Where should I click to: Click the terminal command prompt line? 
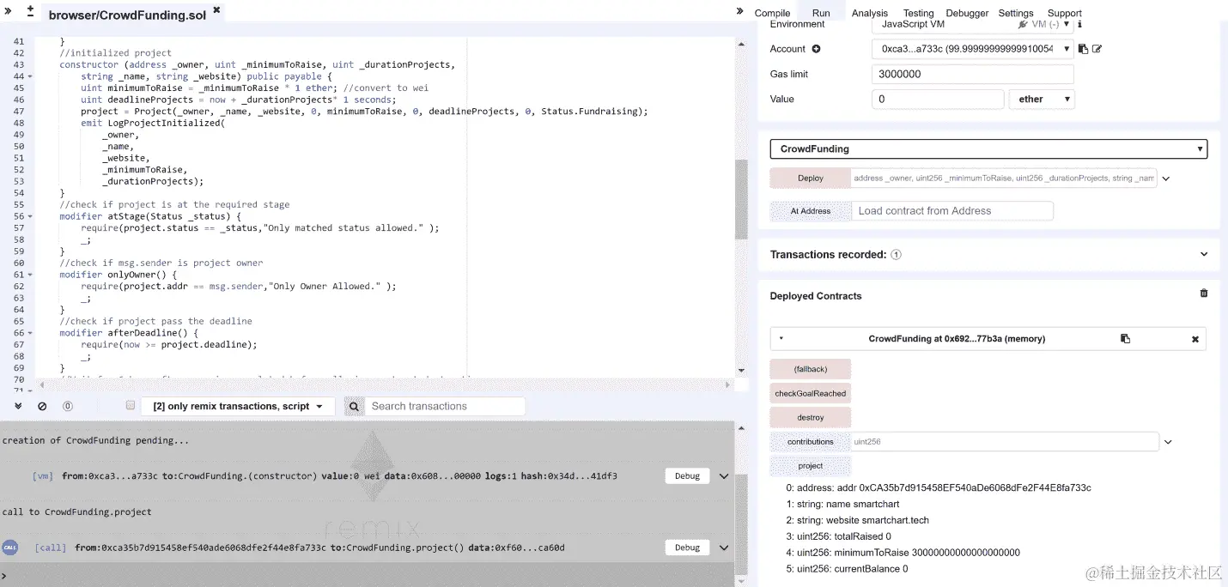click(x=368, y=575)
